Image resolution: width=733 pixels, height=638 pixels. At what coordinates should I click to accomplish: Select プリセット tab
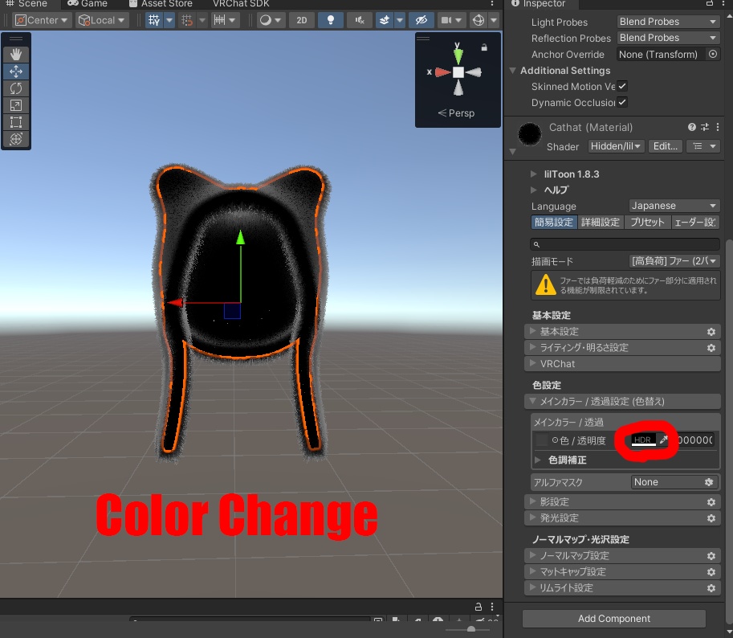click(647, 223)
